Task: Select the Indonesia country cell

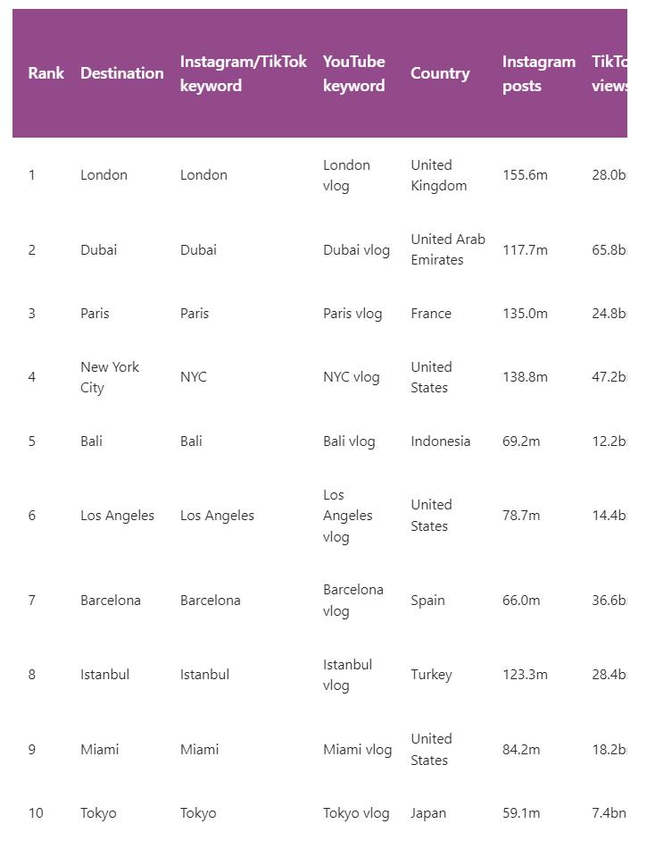Action: (x=440, y=441)
